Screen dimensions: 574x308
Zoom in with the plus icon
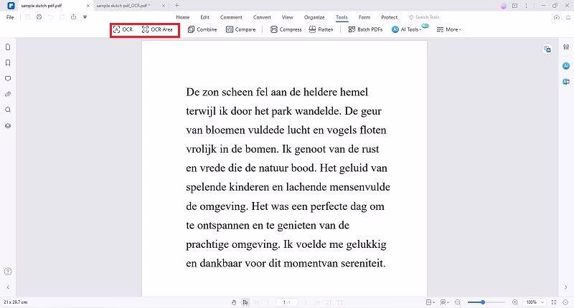[515, 302]
